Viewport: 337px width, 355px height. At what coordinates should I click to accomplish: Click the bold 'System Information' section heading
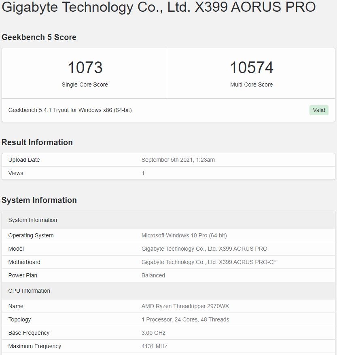[39, 200]
